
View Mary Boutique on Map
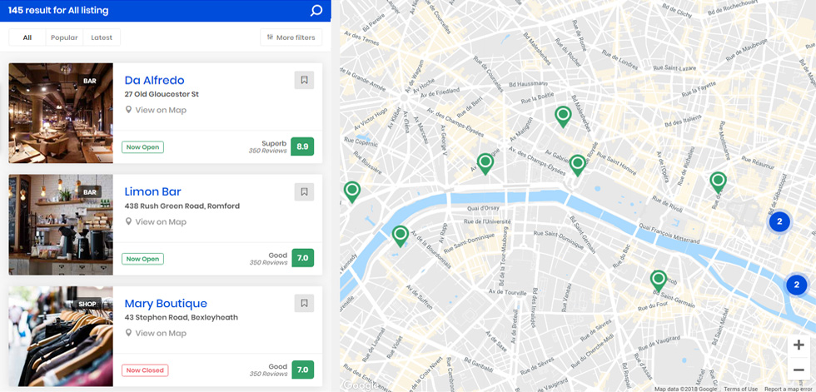pyautogui.click(x=161, y=333)
